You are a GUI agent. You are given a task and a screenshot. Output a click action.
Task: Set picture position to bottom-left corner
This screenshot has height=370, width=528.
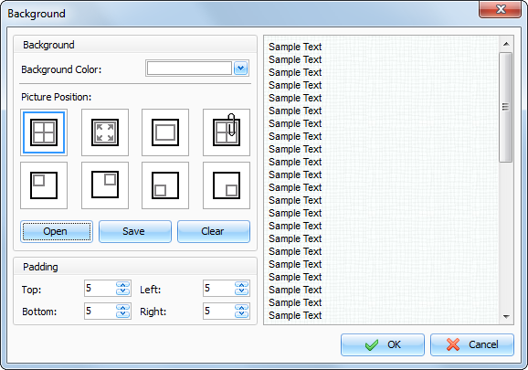coord(165,185)
